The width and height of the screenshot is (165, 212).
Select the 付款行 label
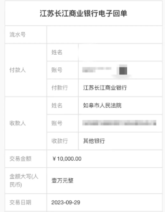click(x=60, y=88)
